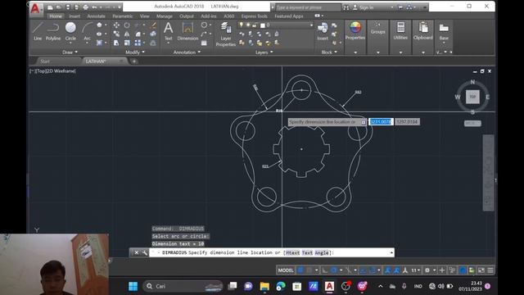Toggle Polar tracking in status bar
This screenshot has height=295, width=524.
point(334,270)
